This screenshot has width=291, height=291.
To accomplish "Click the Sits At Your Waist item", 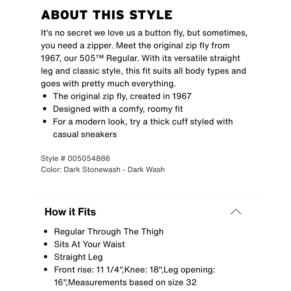I will click(x=89, y=244).
